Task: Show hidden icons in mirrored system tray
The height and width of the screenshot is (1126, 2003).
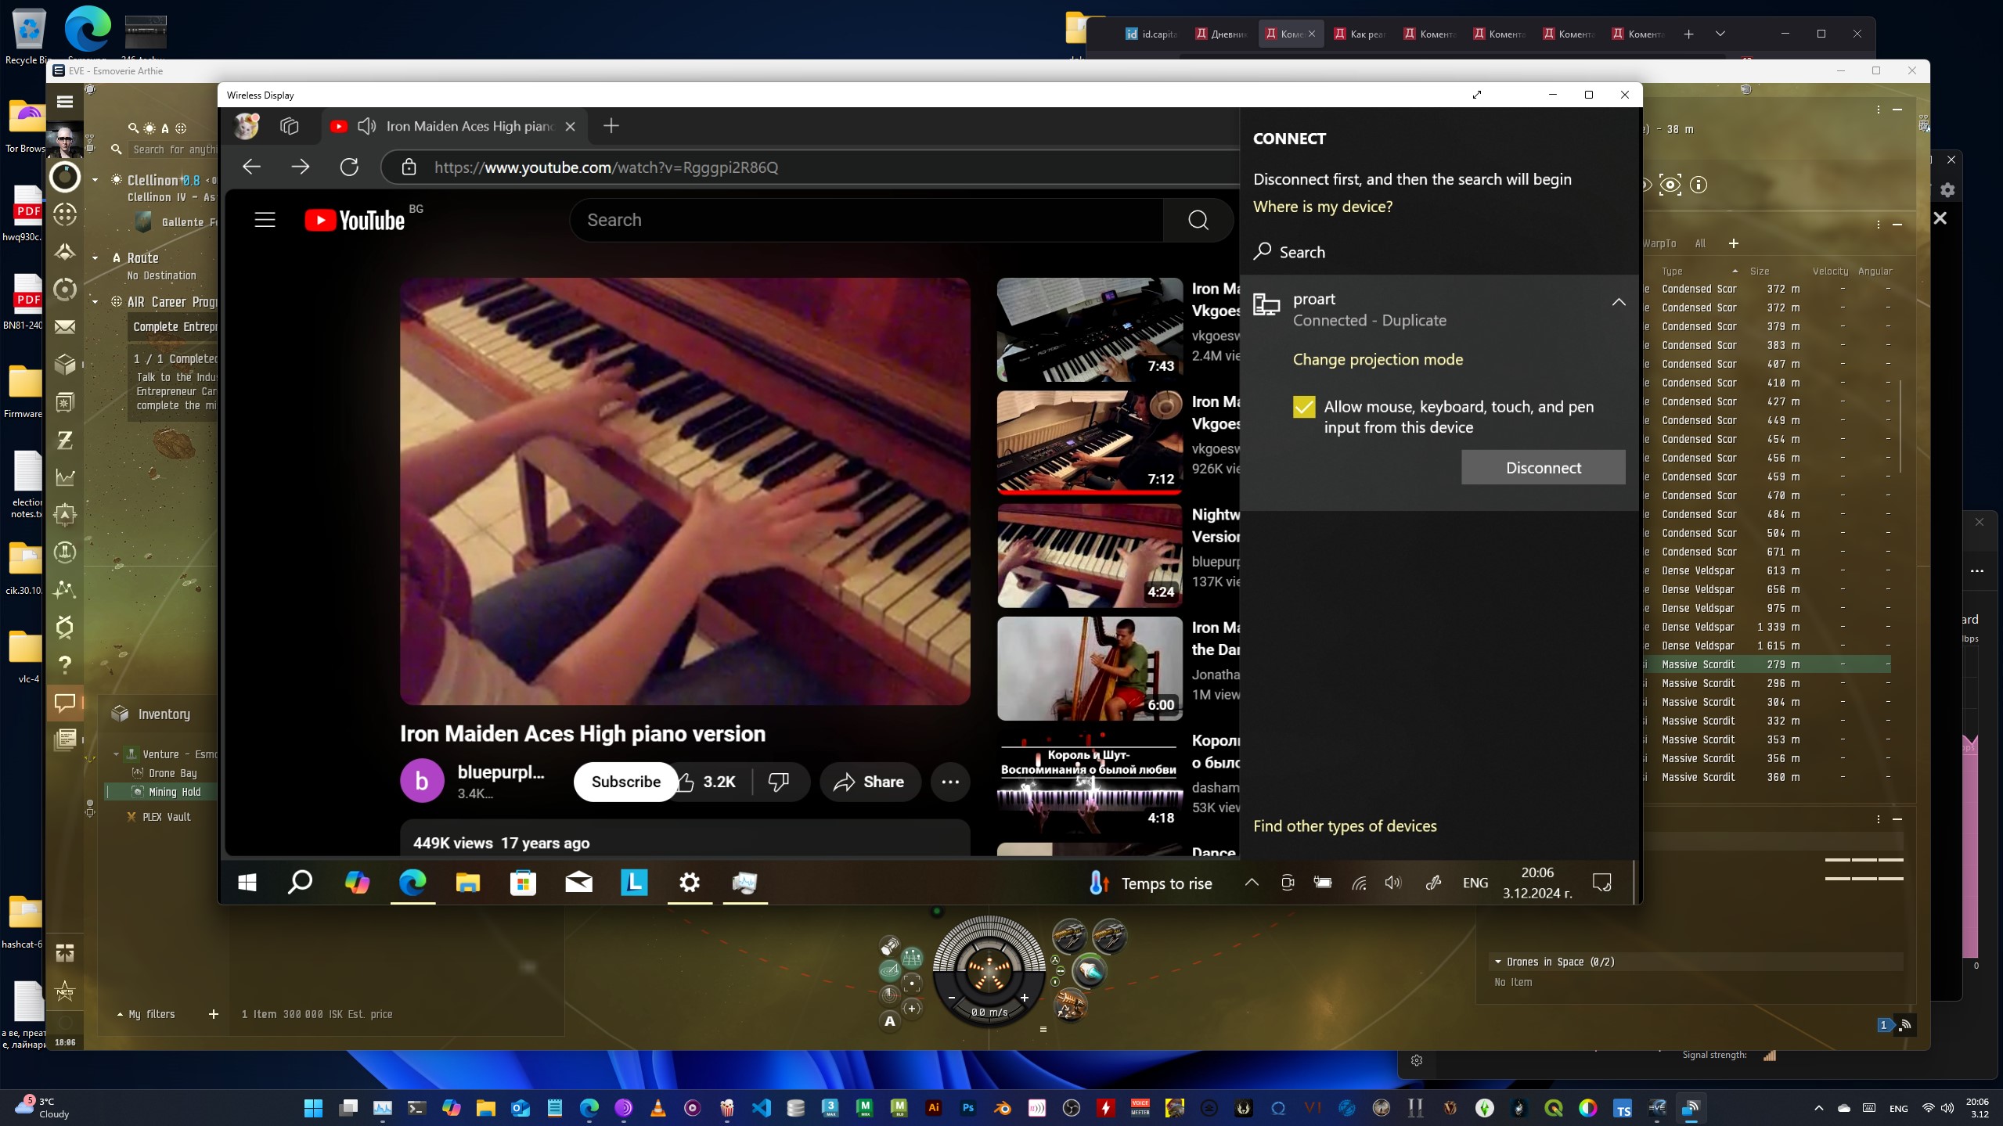Action: coord(1252,883)
